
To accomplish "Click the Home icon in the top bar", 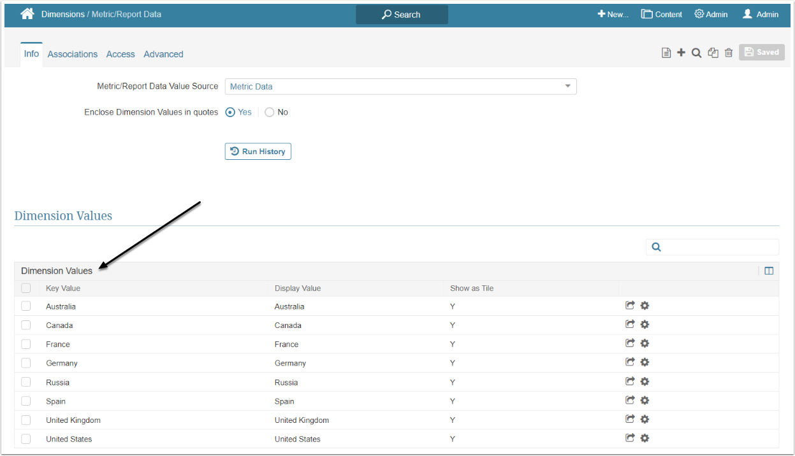I will click(27, 14).
